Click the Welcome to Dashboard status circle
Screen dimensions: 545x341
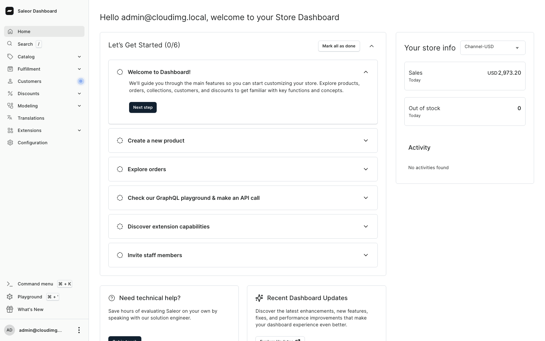120,72
